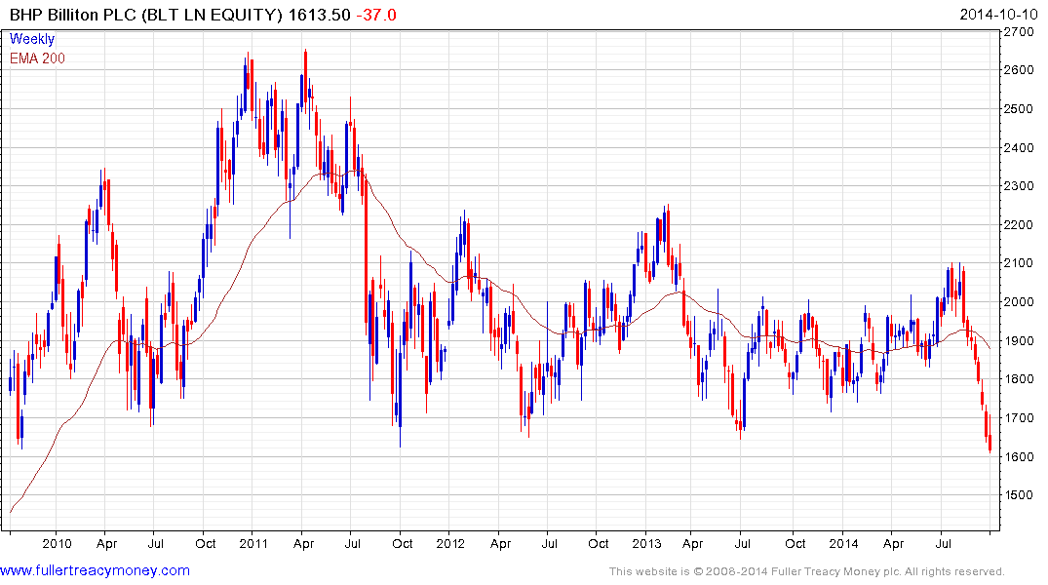Click the 2013 year axis label
This screenshot has height=585, width=1048.
tap(646, 543)
